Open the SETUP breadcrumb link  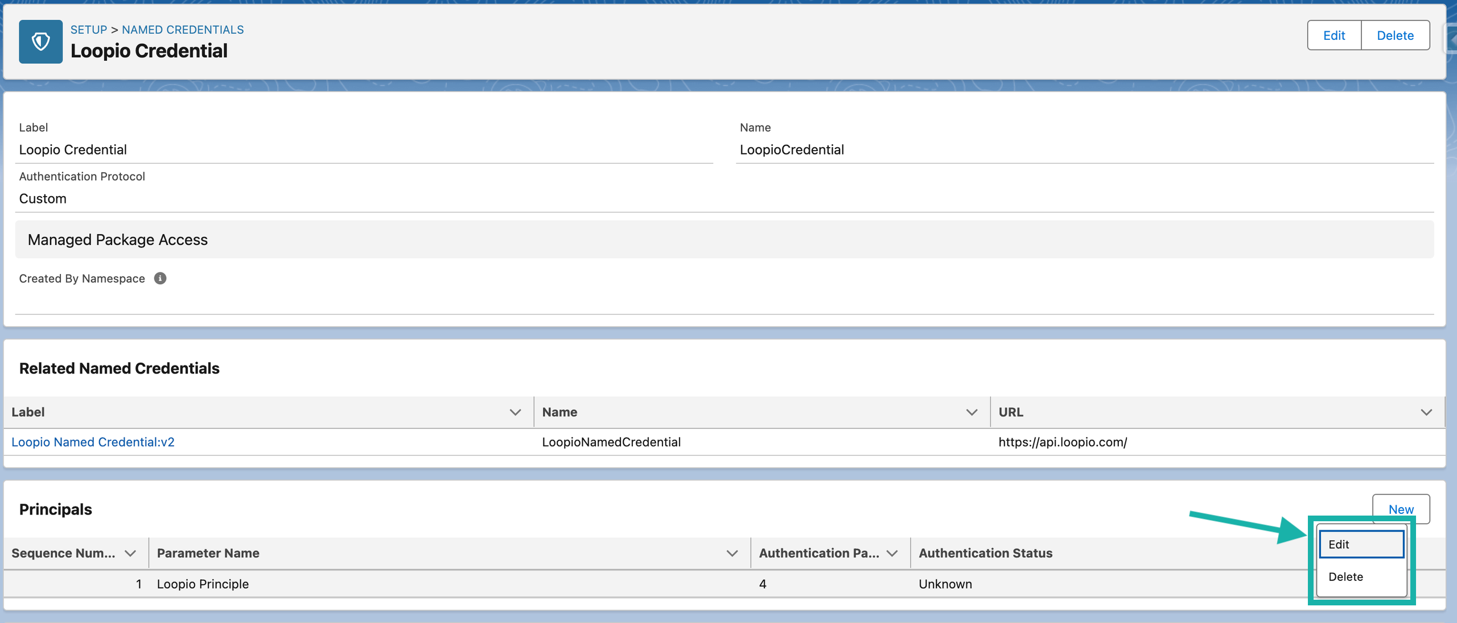[x=89, y=30]
